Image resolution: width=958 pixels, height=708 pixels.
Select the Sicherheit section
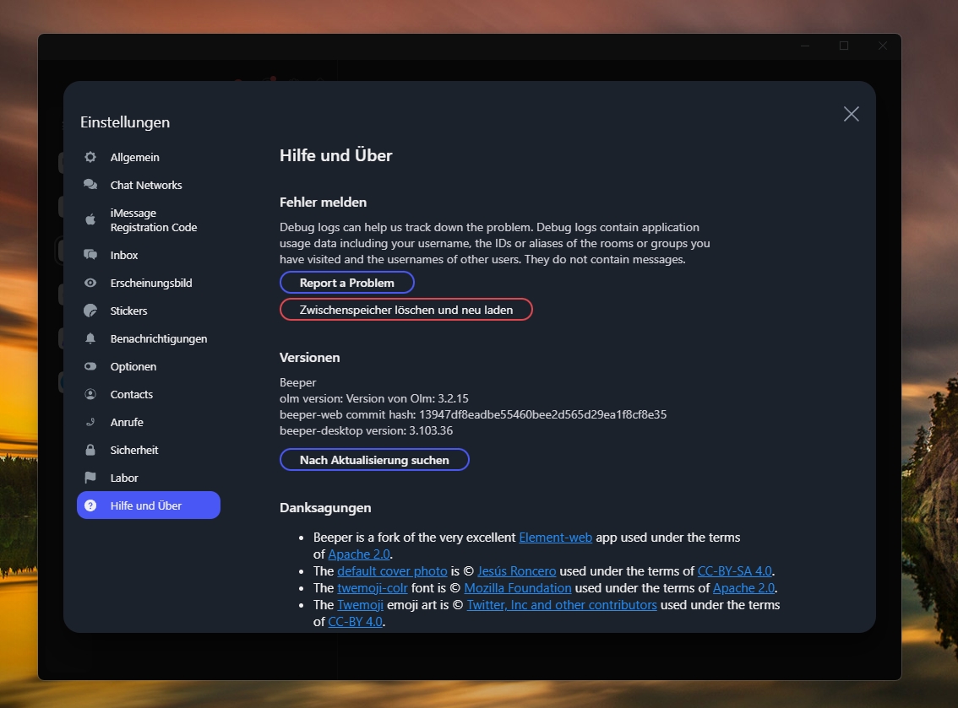coord(149,450)
